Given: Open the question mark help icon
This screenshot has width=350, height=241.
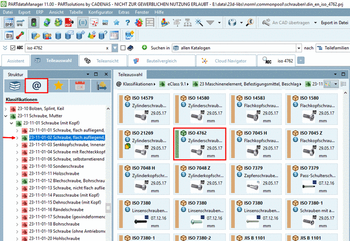Looking at the screenshot, I should click(127, 23).
